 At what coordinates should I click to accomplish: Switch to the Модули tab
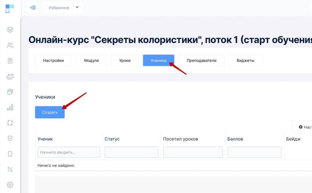pyautogui.click(x=91, y=60)
